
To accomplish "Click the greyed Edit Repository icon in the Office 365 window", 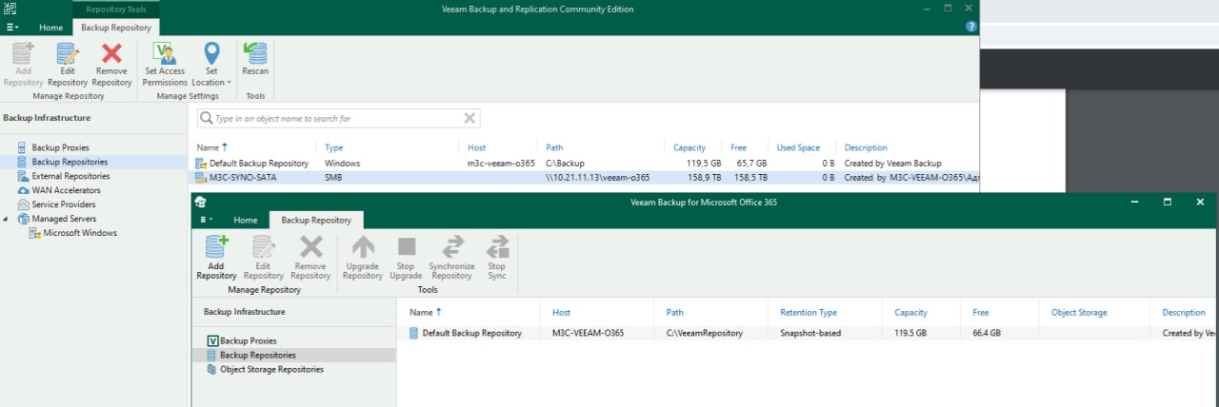I will click(263, 247).
